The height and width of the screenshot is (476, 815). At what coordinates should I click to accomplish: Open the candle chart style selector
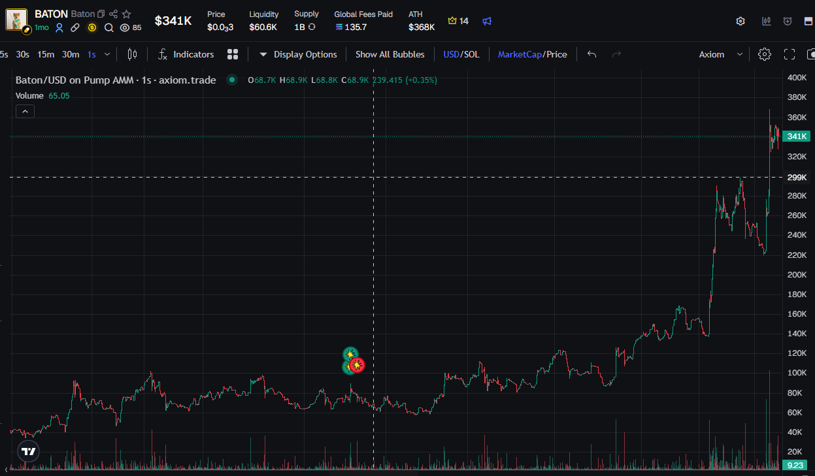click(133, 54)
